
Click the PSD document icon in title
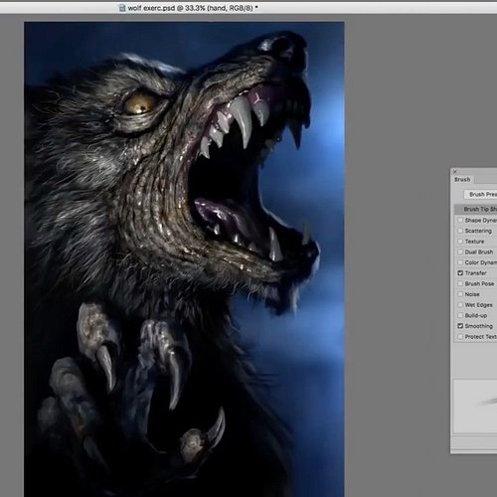[x=122, y=8]
